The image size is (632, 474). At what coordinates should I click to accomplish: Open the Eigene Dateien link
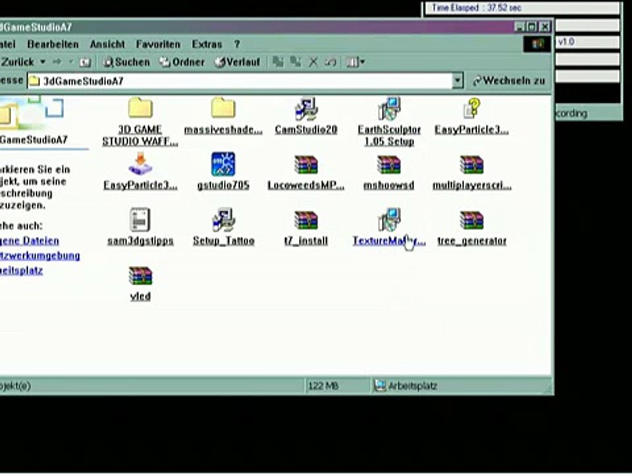[30, 241]
